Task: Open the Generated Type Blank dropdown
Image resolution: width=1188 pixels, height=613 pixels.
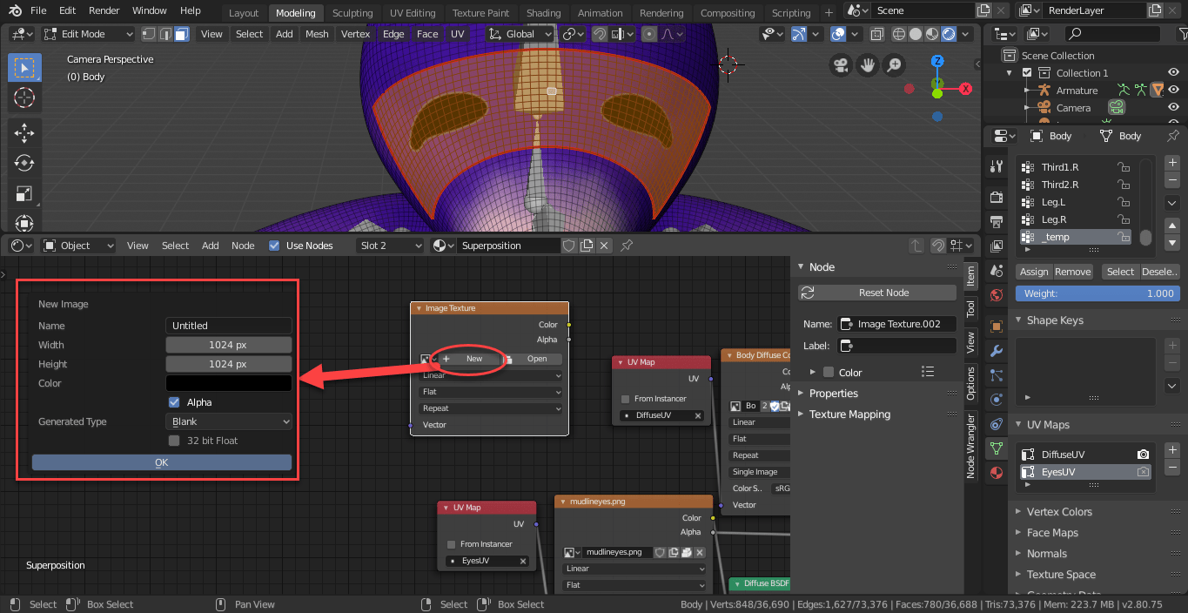Action: tap(229, 421)
